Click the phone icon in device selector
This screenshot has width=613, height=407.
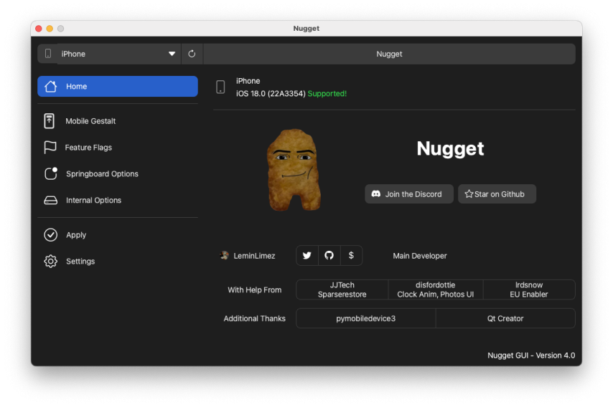tap(47, 54)
